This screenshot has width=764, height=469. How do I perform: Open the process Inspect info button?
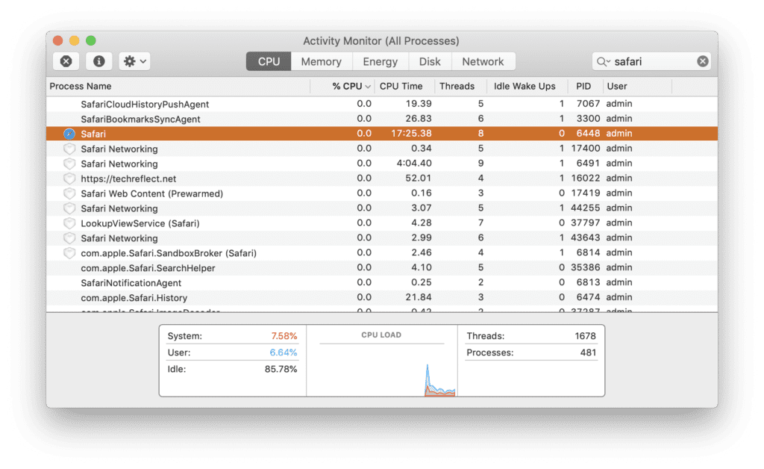pos(99,61)
